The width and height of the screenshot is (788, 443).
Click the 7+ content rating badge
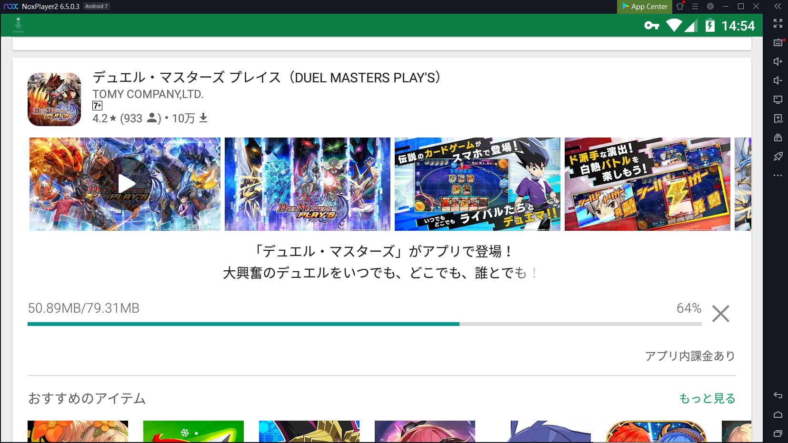click(x=97, y=106)
